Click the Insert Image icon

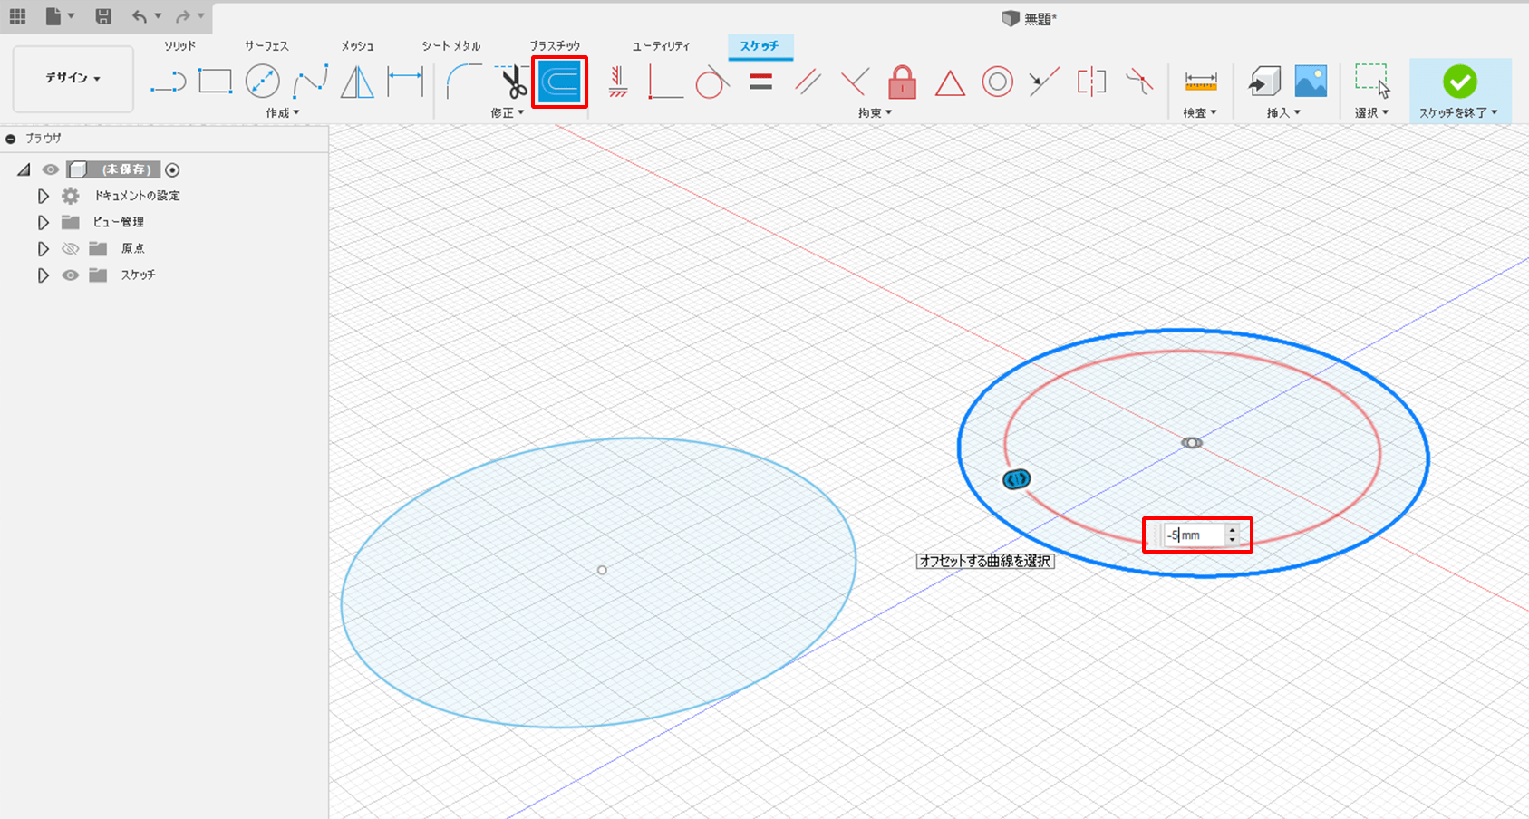tap(1311, 82)
